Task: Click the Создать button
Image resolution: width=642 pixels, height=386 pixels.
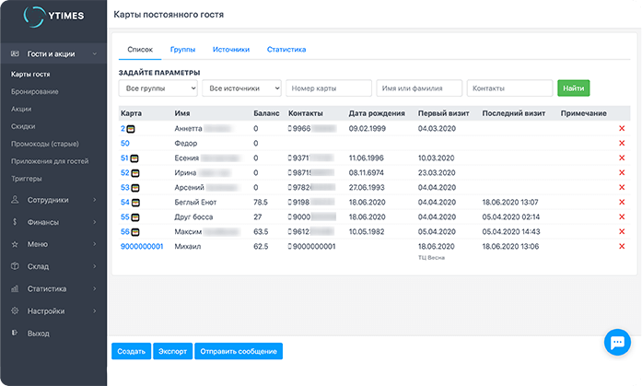Action: click(131, 351)
